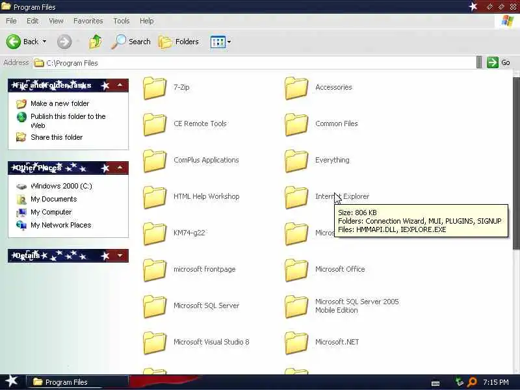Image resolution: width=520 pixels, height=390 pixels.
Task: Select the Everything folder icon
Action: (x=296, y=161)
